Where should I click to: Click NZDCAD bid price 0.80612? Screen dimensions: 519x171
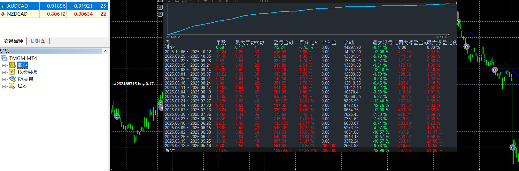coord(56,14)
